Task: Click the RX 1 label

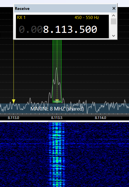Action: [21, 18]
